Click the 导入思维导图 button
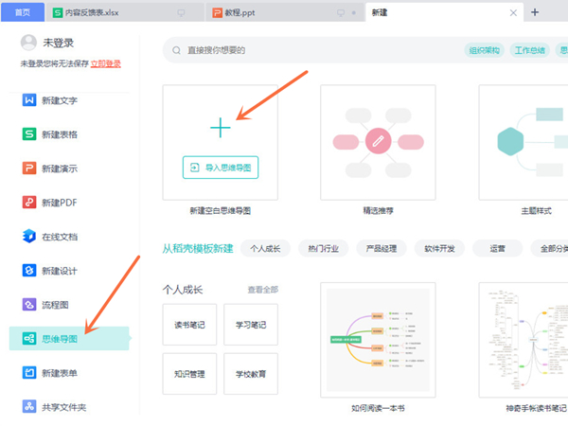The width and height of the screenshot is (568, 426). (220, 168)
